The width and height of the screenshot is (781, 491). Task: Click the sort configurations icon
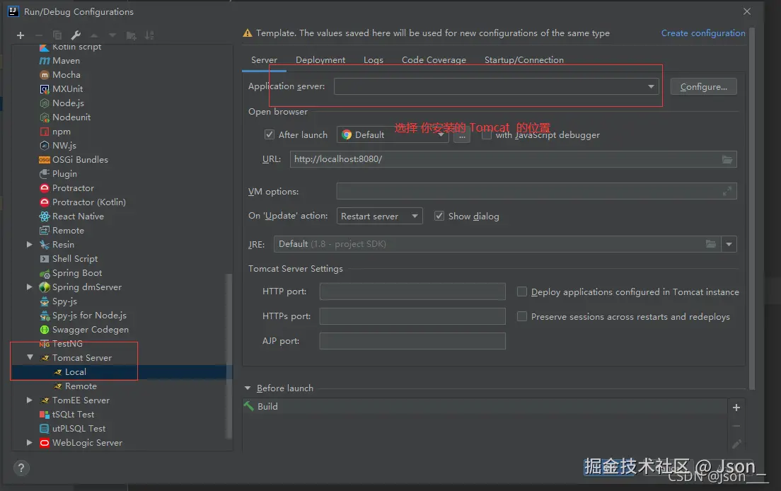click(149, 35)
